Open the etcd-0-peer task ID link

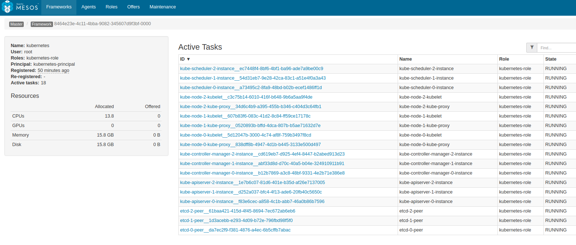tap(235, 230)
